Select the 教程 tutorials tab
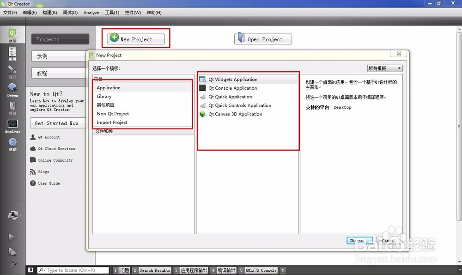 pos(59,73)
